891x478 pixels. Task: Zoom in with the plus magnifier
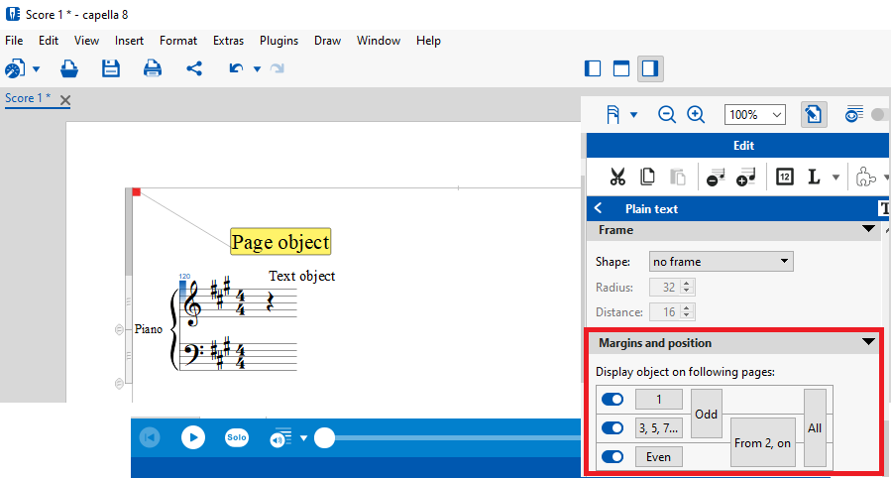pyautogui.click(x=696, y=115)
